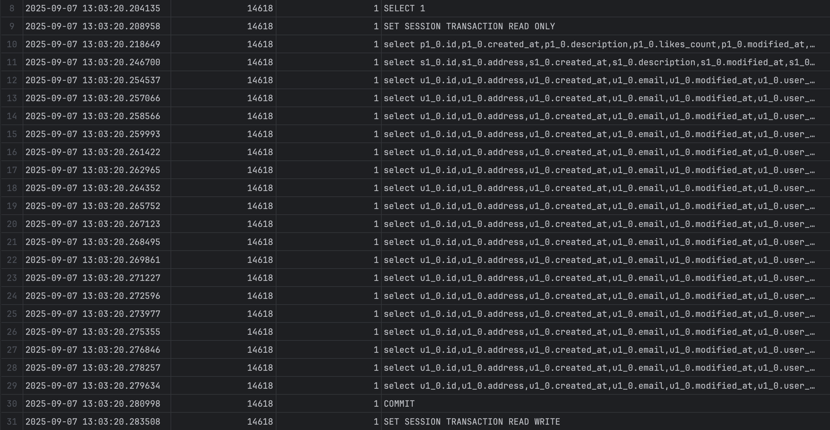Select timestamp 13:03:20.261422 cell
This screenshot has height=430, width=830.
click(x=93, y=152)
